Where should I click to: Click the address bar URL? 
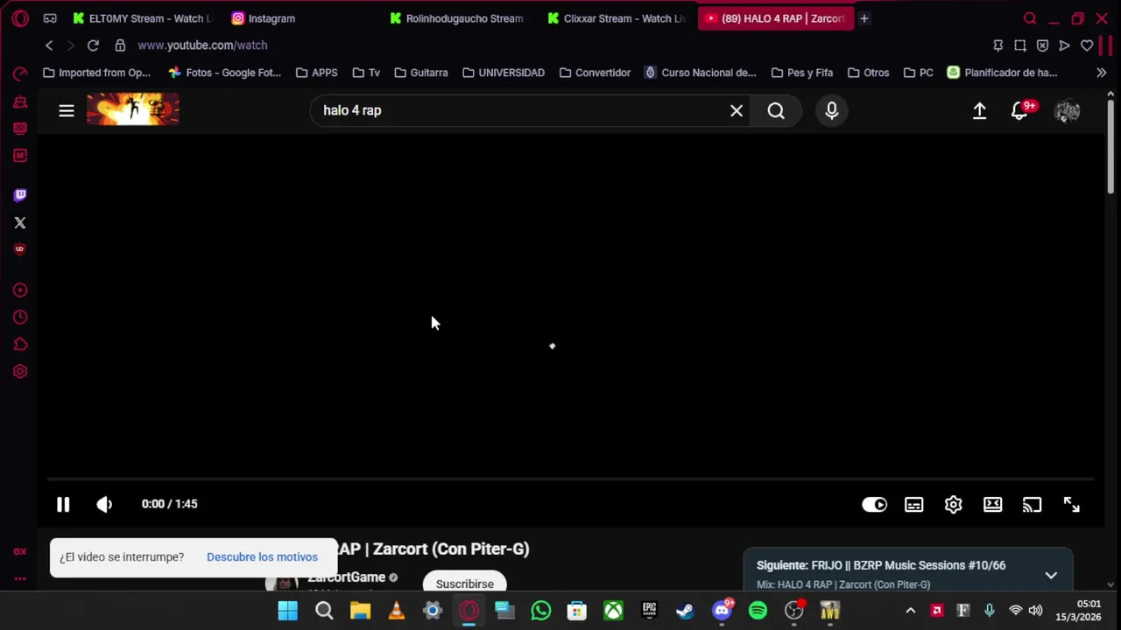[x=202, y=45]
